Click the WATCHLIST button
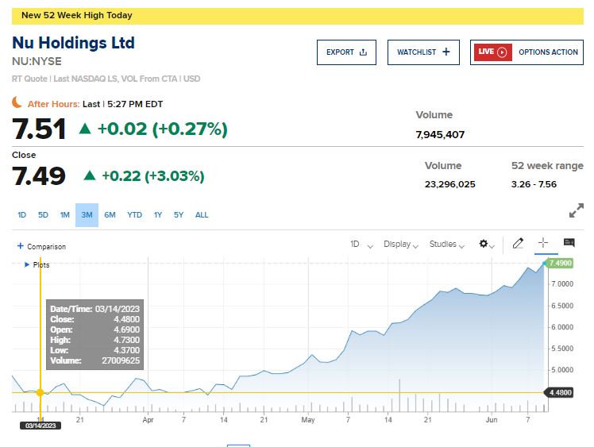This screenshot has height=447, width=594. pos(423,52)
